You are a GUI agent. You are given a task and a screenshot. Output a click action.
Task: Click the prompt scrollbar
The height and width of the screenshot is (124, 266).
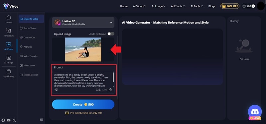(113, 77)
